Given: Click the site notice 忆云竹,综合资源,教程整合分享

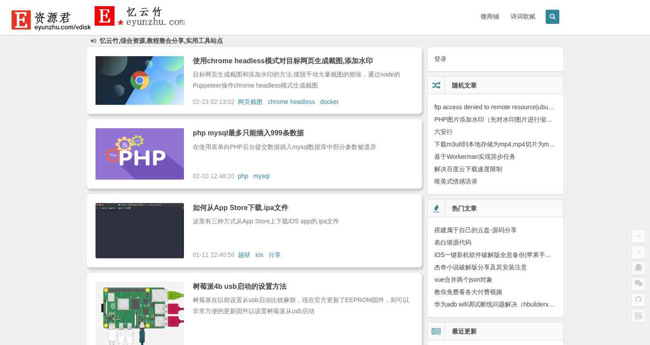Looking at the screenshot, I should coord(161,41).
